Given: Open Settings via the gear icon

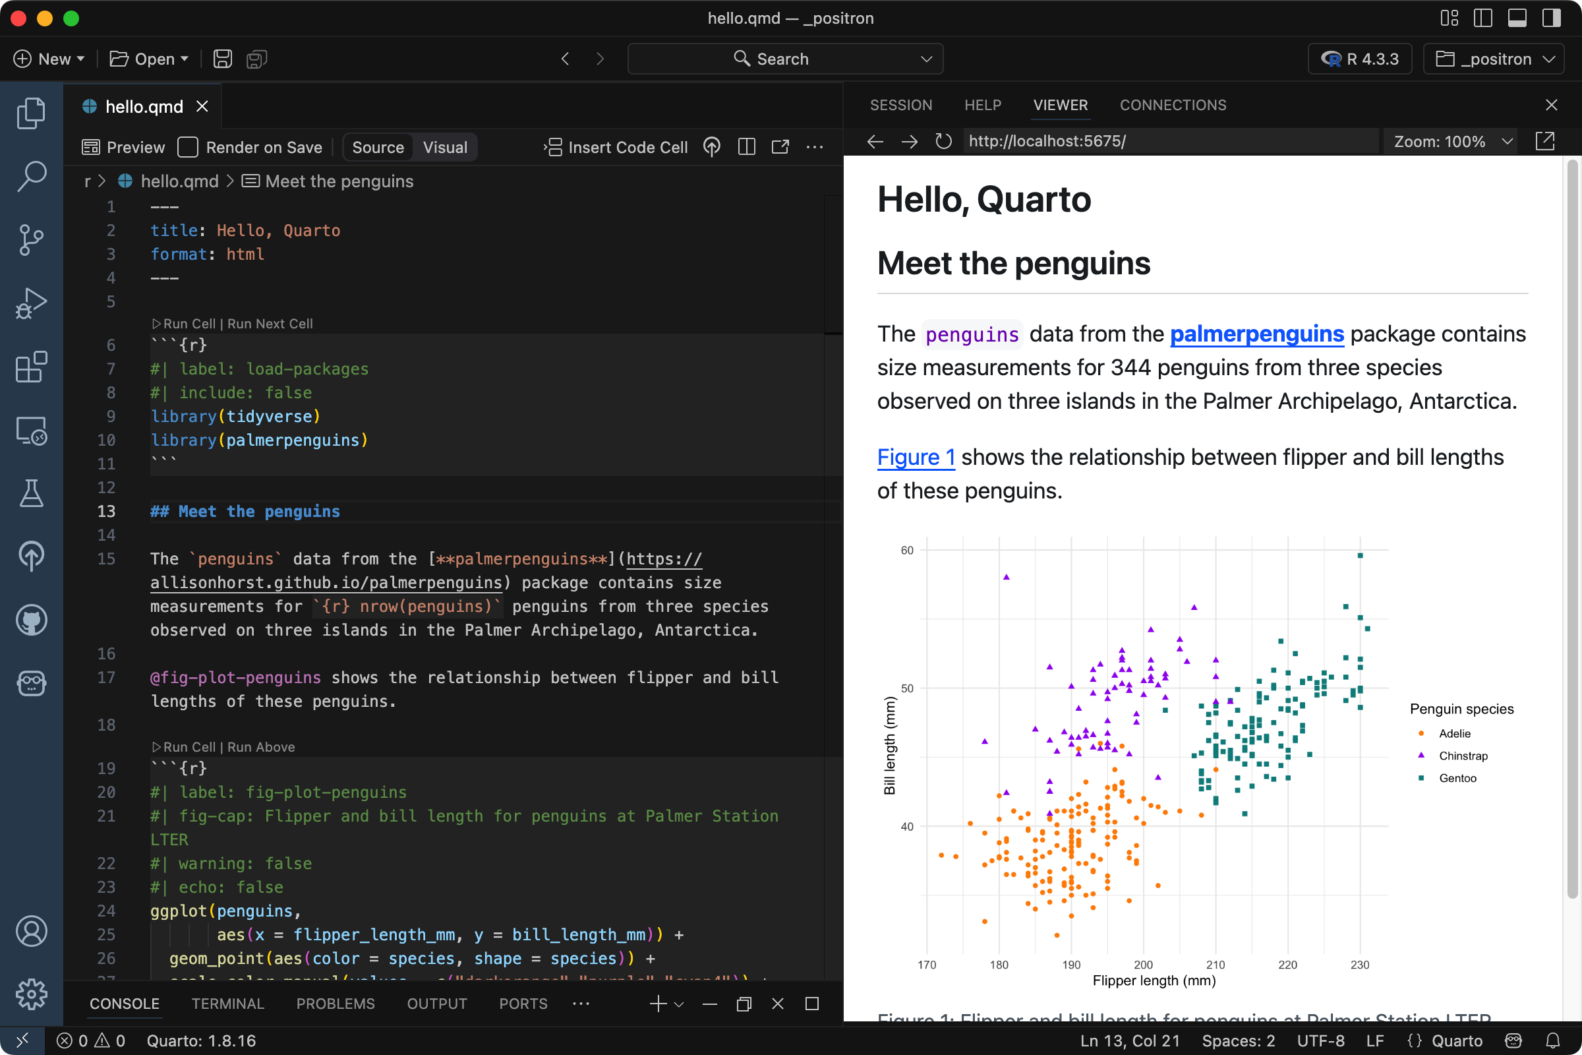Looking at the screenshot, I should 31,995.
